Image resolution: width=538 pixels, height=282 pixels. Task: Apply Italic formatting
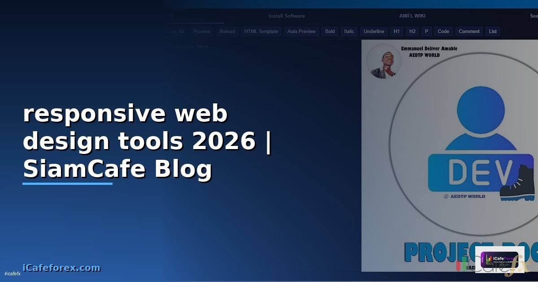(x=349, y=31)
